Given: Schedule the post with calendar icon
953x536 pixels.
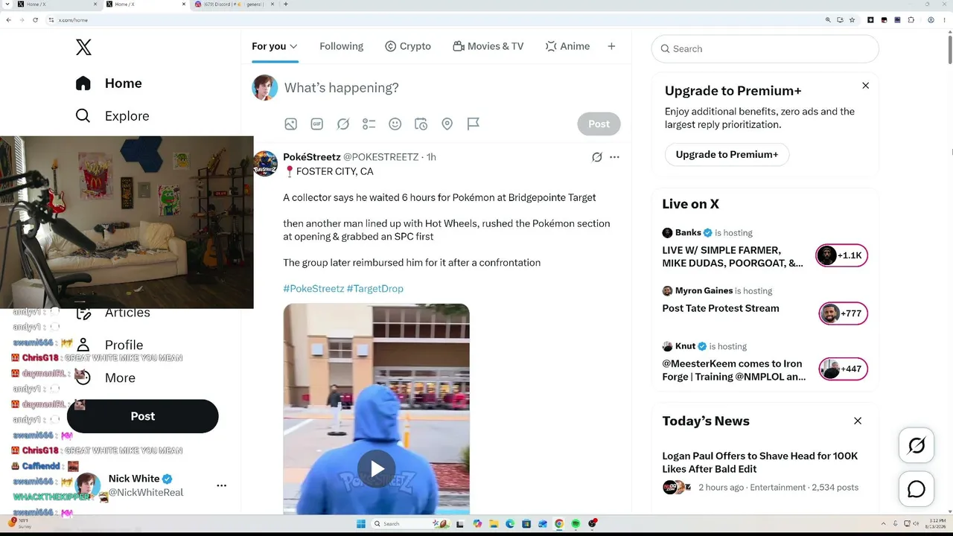Looking at the screenshot, I should [x=421, y=124].
